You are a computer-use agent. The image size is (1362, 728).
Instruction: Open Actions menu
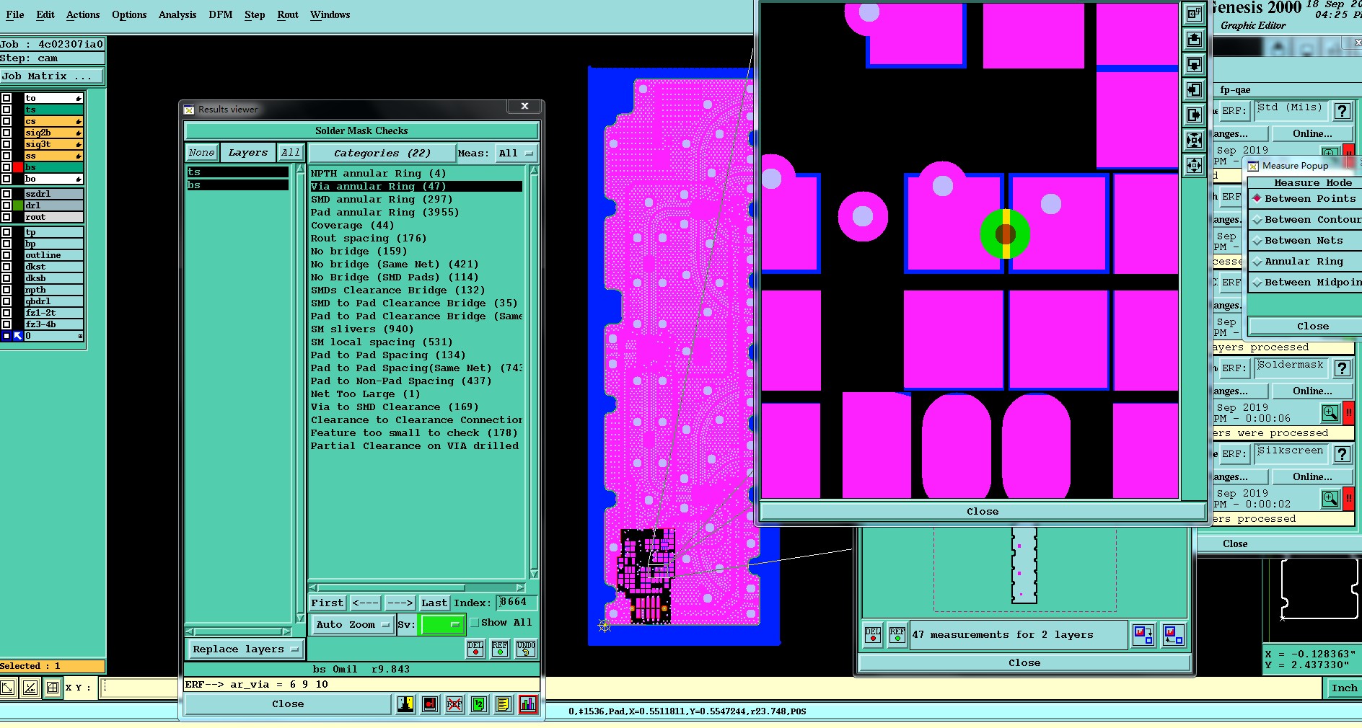[x=83, y=14]
